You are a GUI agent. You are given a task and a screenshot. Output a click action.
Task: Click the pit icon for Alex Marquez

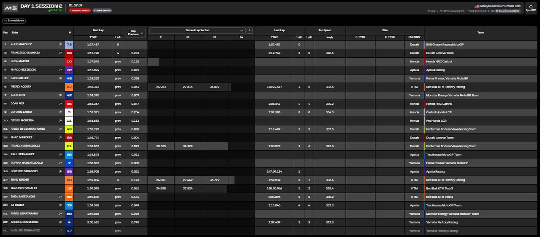pos(60,44)
